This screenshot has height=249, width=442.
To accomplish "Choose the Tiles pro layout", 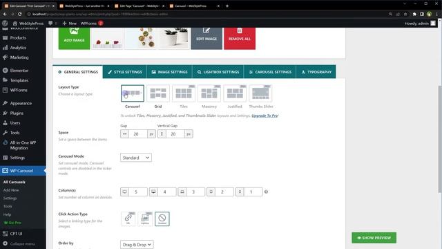I will pos(184,93).
